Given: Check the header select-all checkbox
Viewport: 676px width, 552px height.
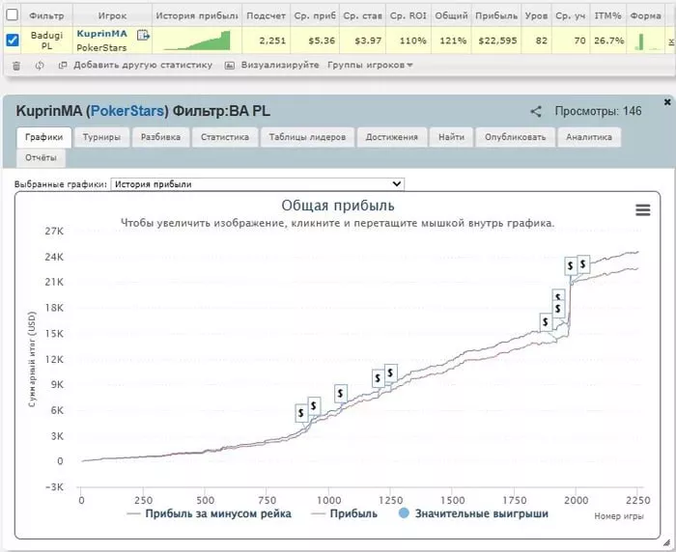Looking at the screenshot, I should [12, 14].
